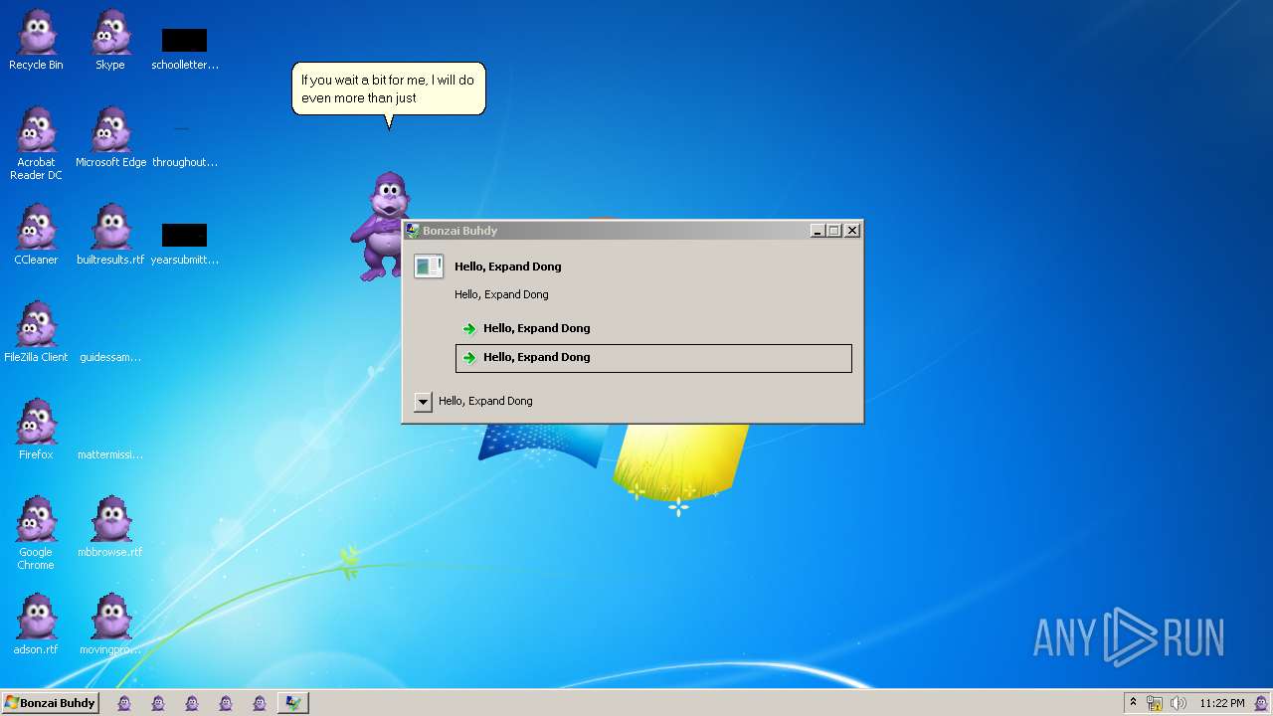Click the Bonzai Buhdy dialog title icon
1273x716 pixels.
coord(413,231)
